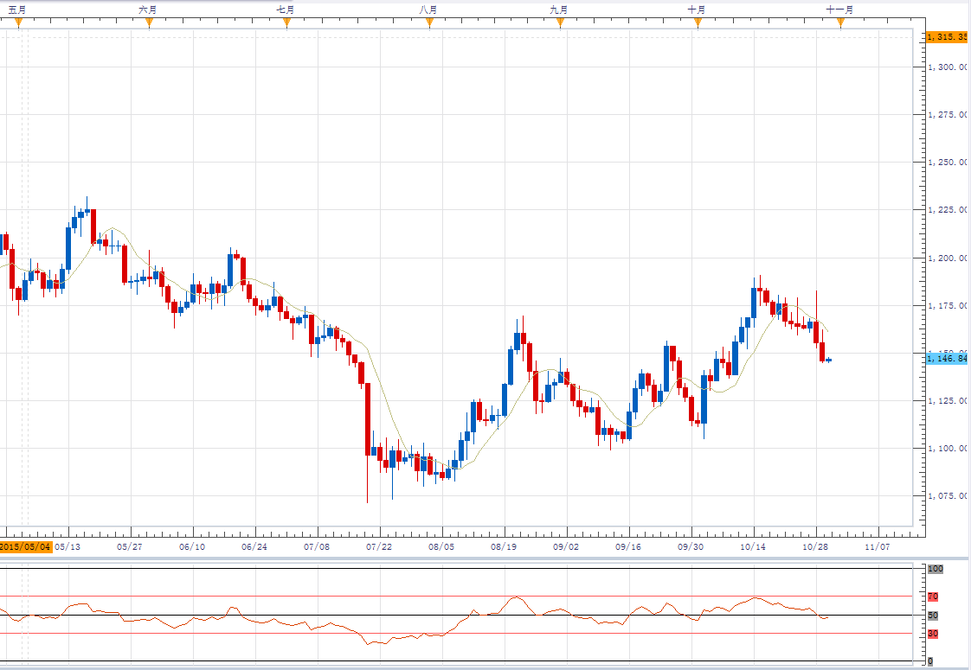The width and height of the screenshot is (971, 670).
Task: Select the 七月 month label
Action: [286, 10]
